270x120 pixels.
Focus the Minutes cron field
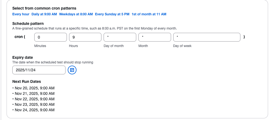pos(50,37)
